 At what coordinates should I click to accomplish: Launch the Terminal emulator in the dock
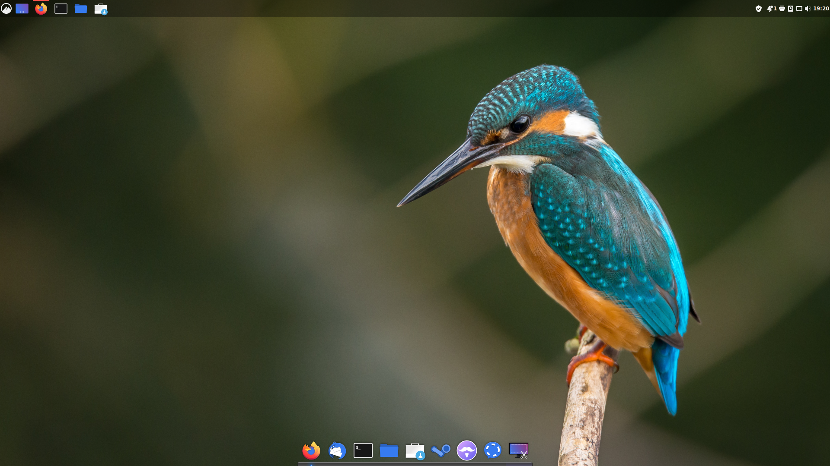point(363,450)
